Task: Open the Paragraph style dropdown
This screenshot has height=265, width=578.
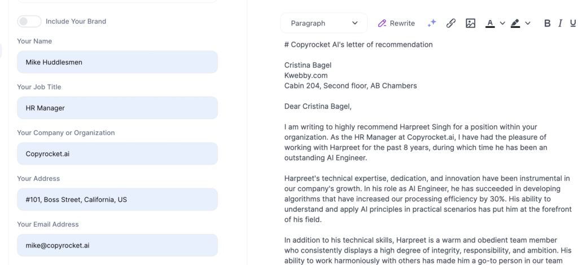Action: pos(324,23)
